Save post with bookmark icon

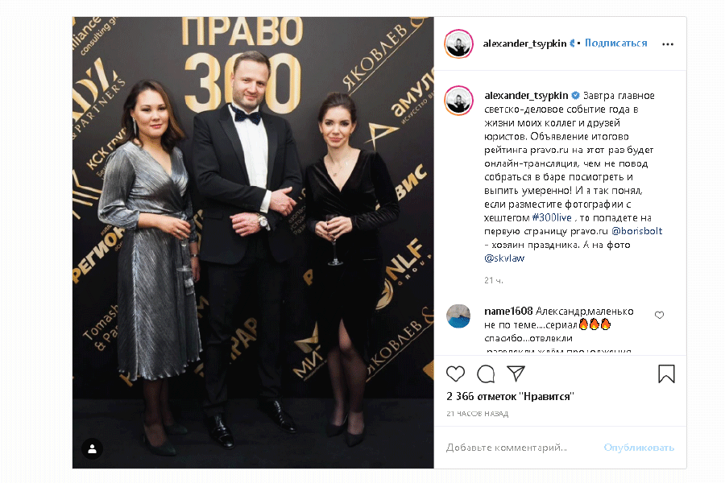666,374
